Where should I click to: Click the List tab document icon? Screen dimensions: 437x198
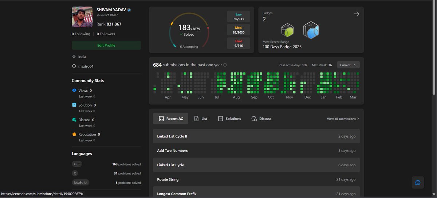[x=196, y=119]
